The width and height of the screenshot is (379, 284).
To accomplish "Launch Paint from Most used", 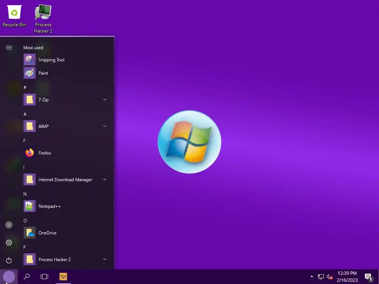I will (65, 73).
